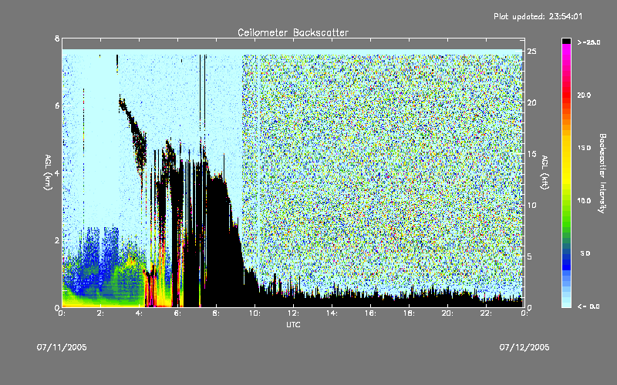617x385 pixels.
Task: Select the '2:' hour tick on UTC axis
Action: point(100,313)
